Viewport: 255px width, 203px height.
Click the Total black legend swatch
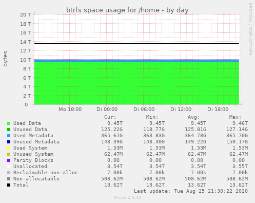[9, 185]
